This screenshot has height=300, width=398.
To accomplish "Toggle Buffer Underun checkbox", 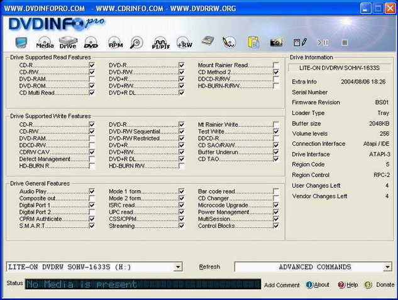I will [x=276, y=152].
